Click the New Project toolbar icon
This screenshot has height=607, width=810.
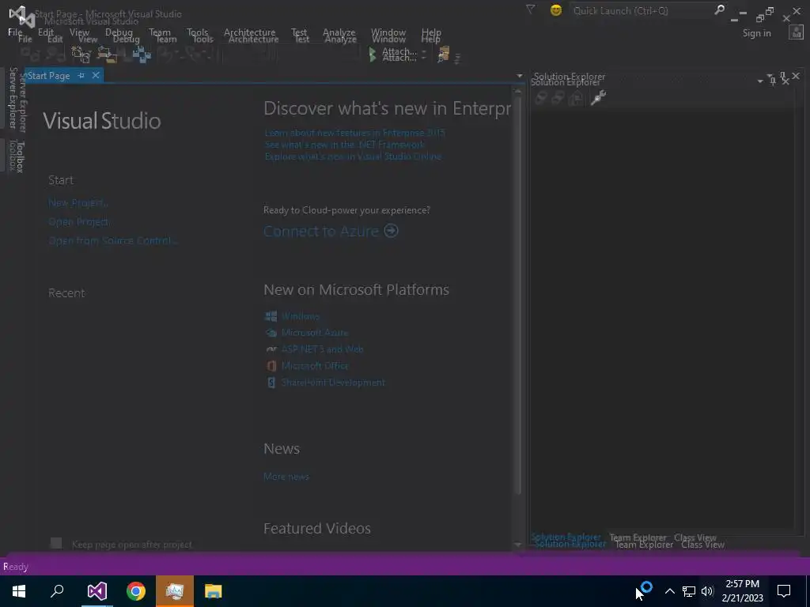click(80, 54)
